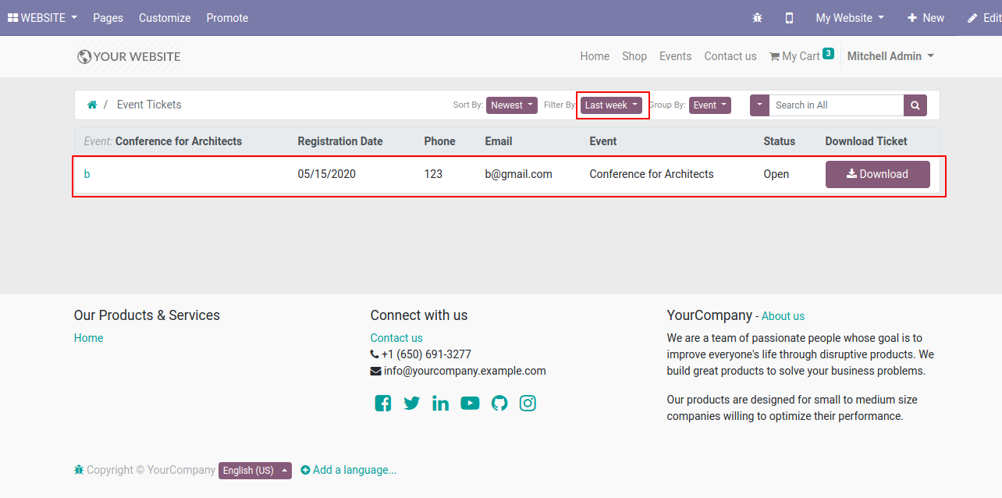This screenshot has width=1002, height=498.
Task: Click the Open status cell
Action: [x=776, y=174]
